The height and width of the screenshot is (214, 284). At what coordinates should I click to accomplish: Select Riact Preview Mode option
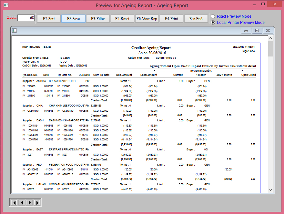tap(213, 16)
